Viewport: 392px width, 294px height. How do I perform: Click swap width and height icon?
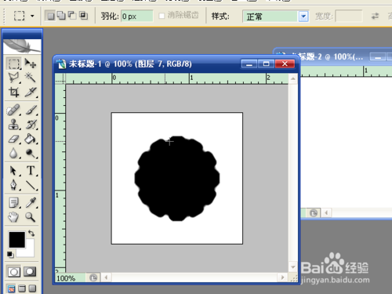pyautogui.click(x=375, y=16)
